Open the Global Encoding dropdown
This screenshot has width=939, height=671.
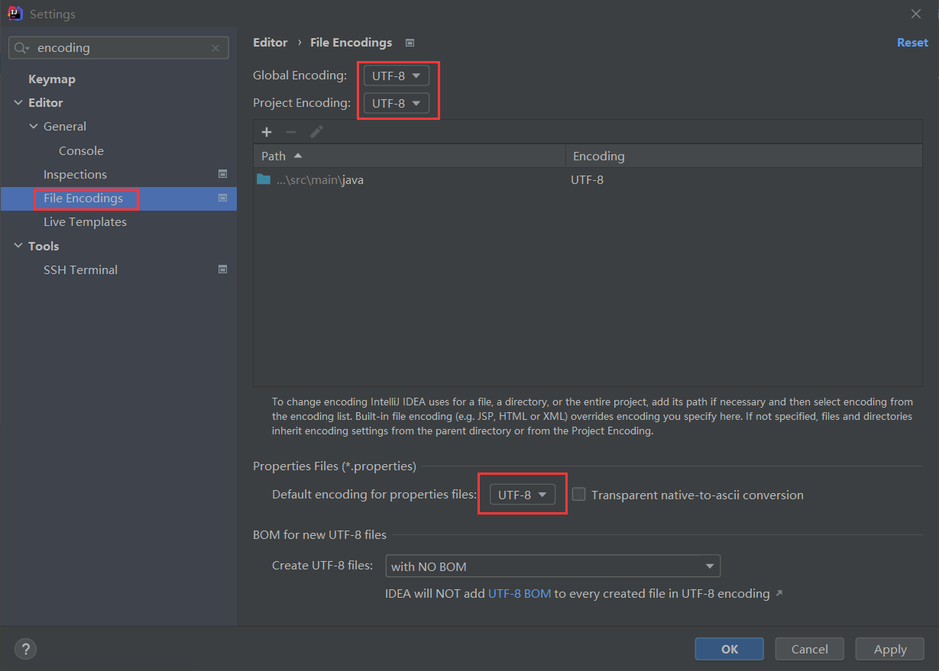pyautogui.click(x=396, y=76)
